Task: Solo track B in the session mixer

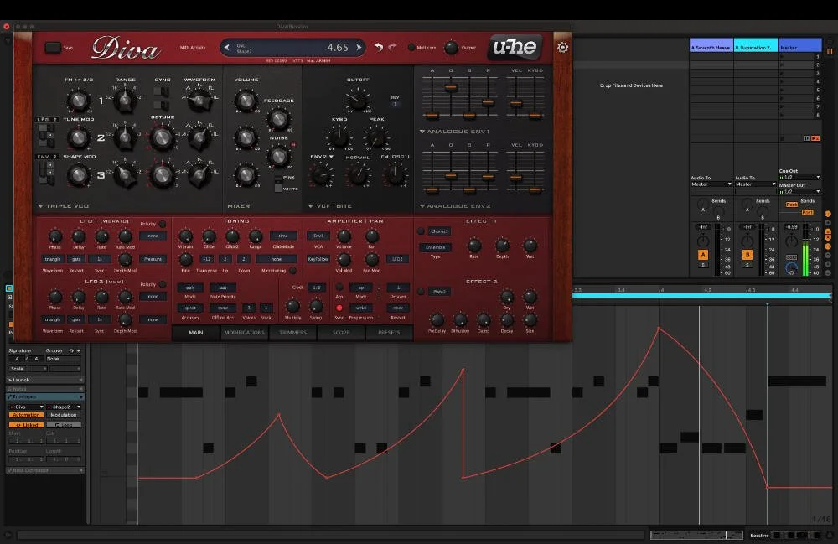Action: coord(747,263)
